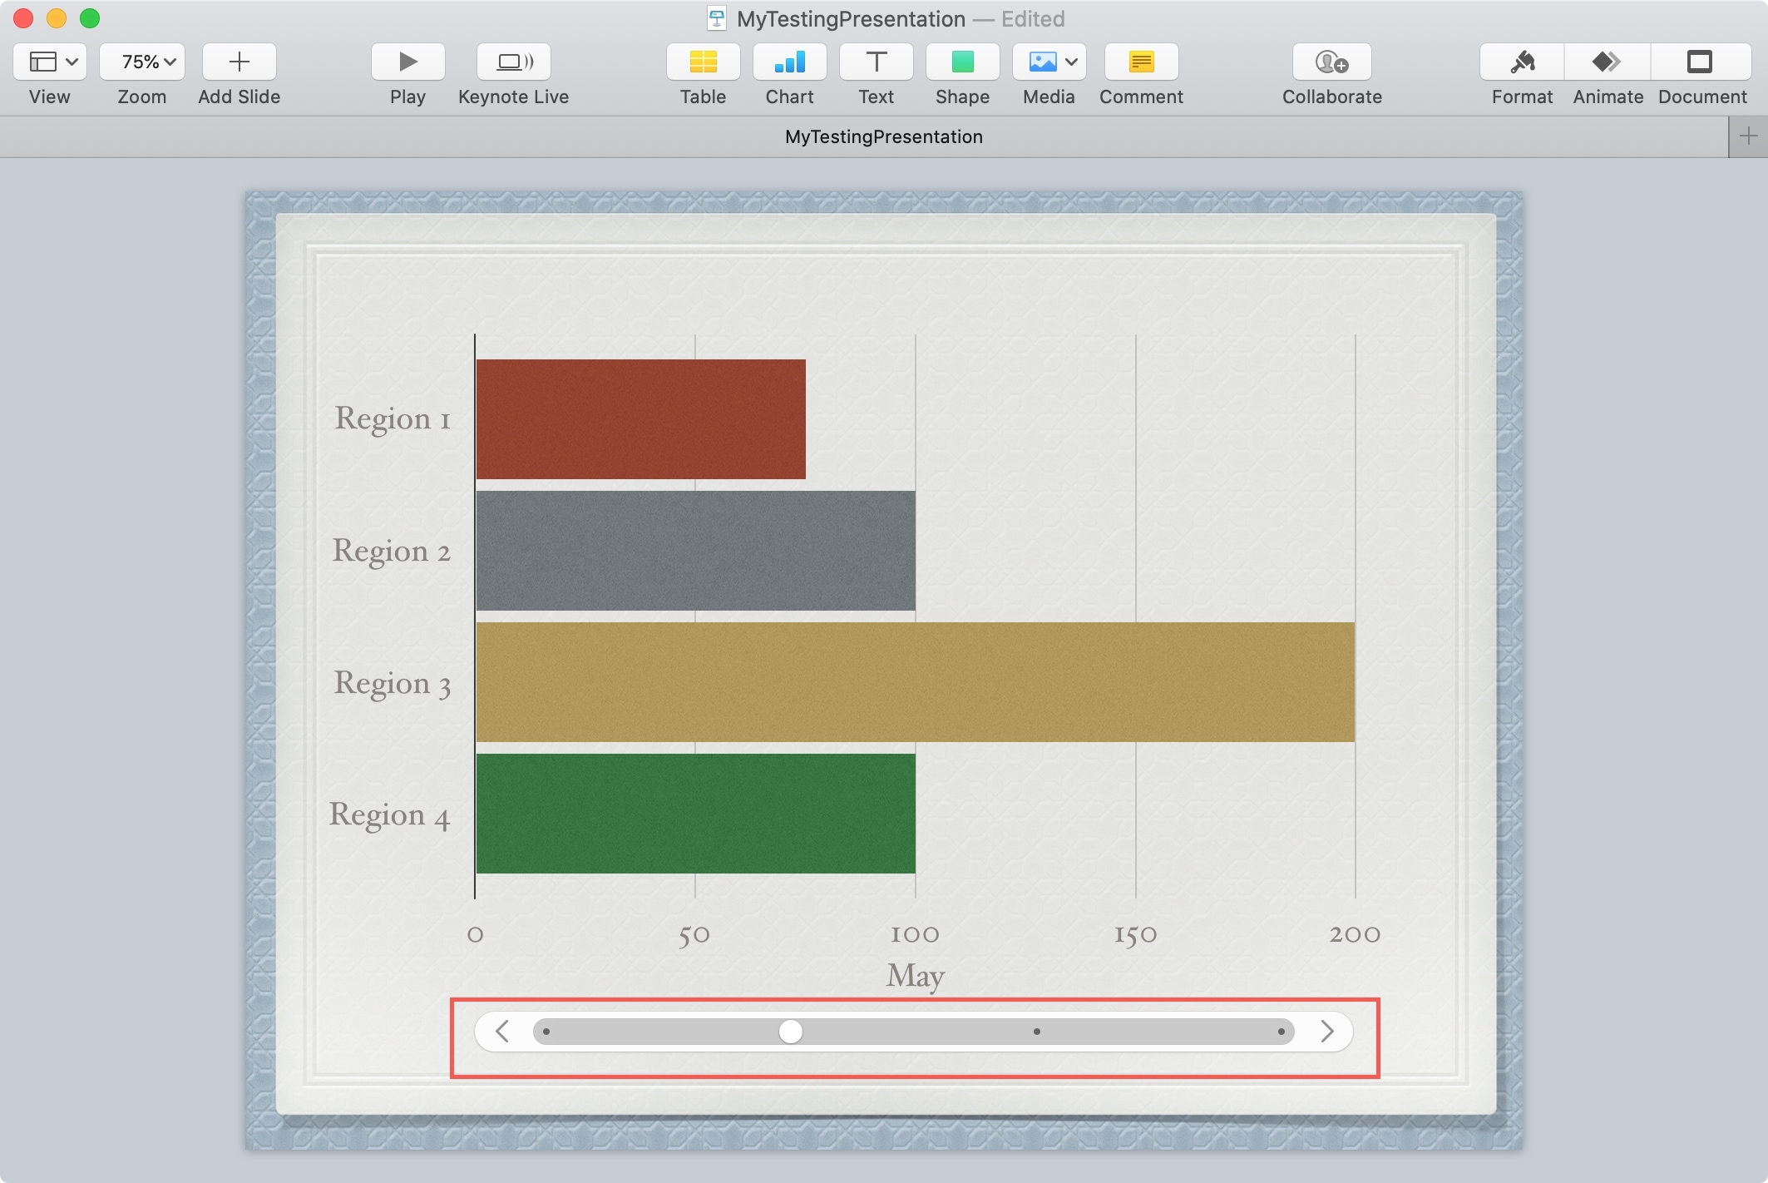
Task: Switch to the MyTestingPresentation tab
Action: (884, 136)
